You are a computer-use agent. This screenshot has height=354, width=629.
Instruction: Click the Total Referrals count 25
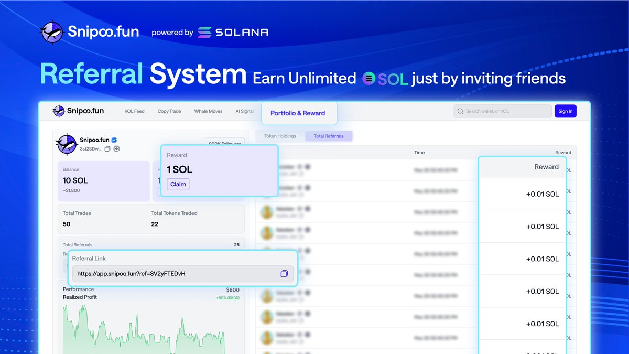point(236,245)
